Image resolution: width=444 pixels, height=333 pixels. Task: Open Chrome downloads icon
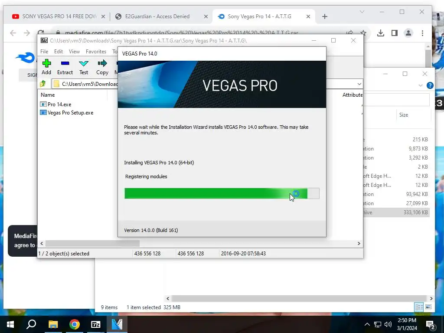click(x=381, y=33)
